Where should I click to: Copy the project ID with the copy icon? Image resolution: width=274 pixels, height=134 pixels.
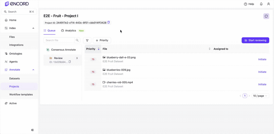coord(109,23)
